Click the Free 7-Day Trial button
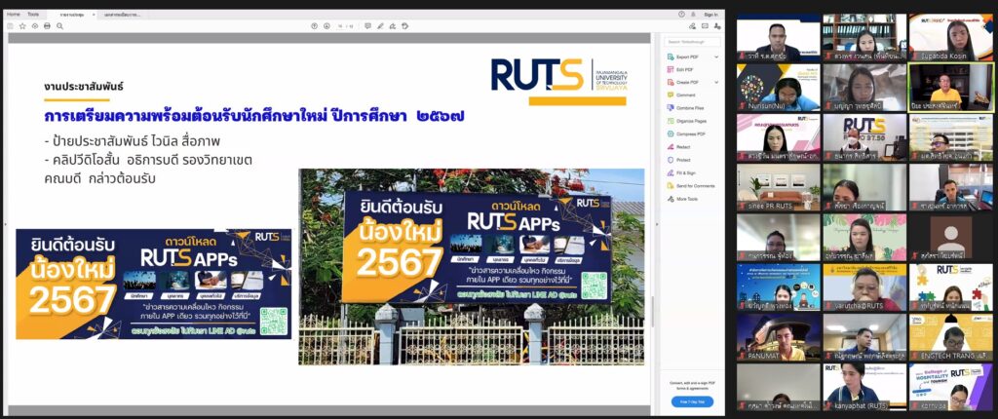 (692, 401)
